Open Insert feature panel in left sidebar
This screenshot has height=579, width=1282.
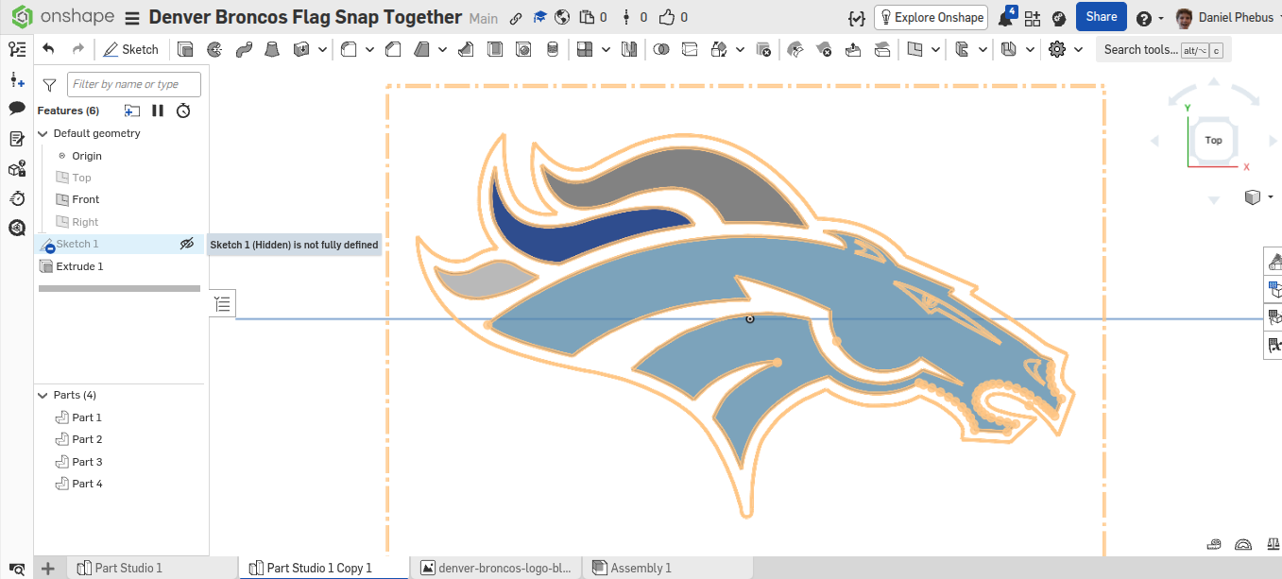pos(17,79)
